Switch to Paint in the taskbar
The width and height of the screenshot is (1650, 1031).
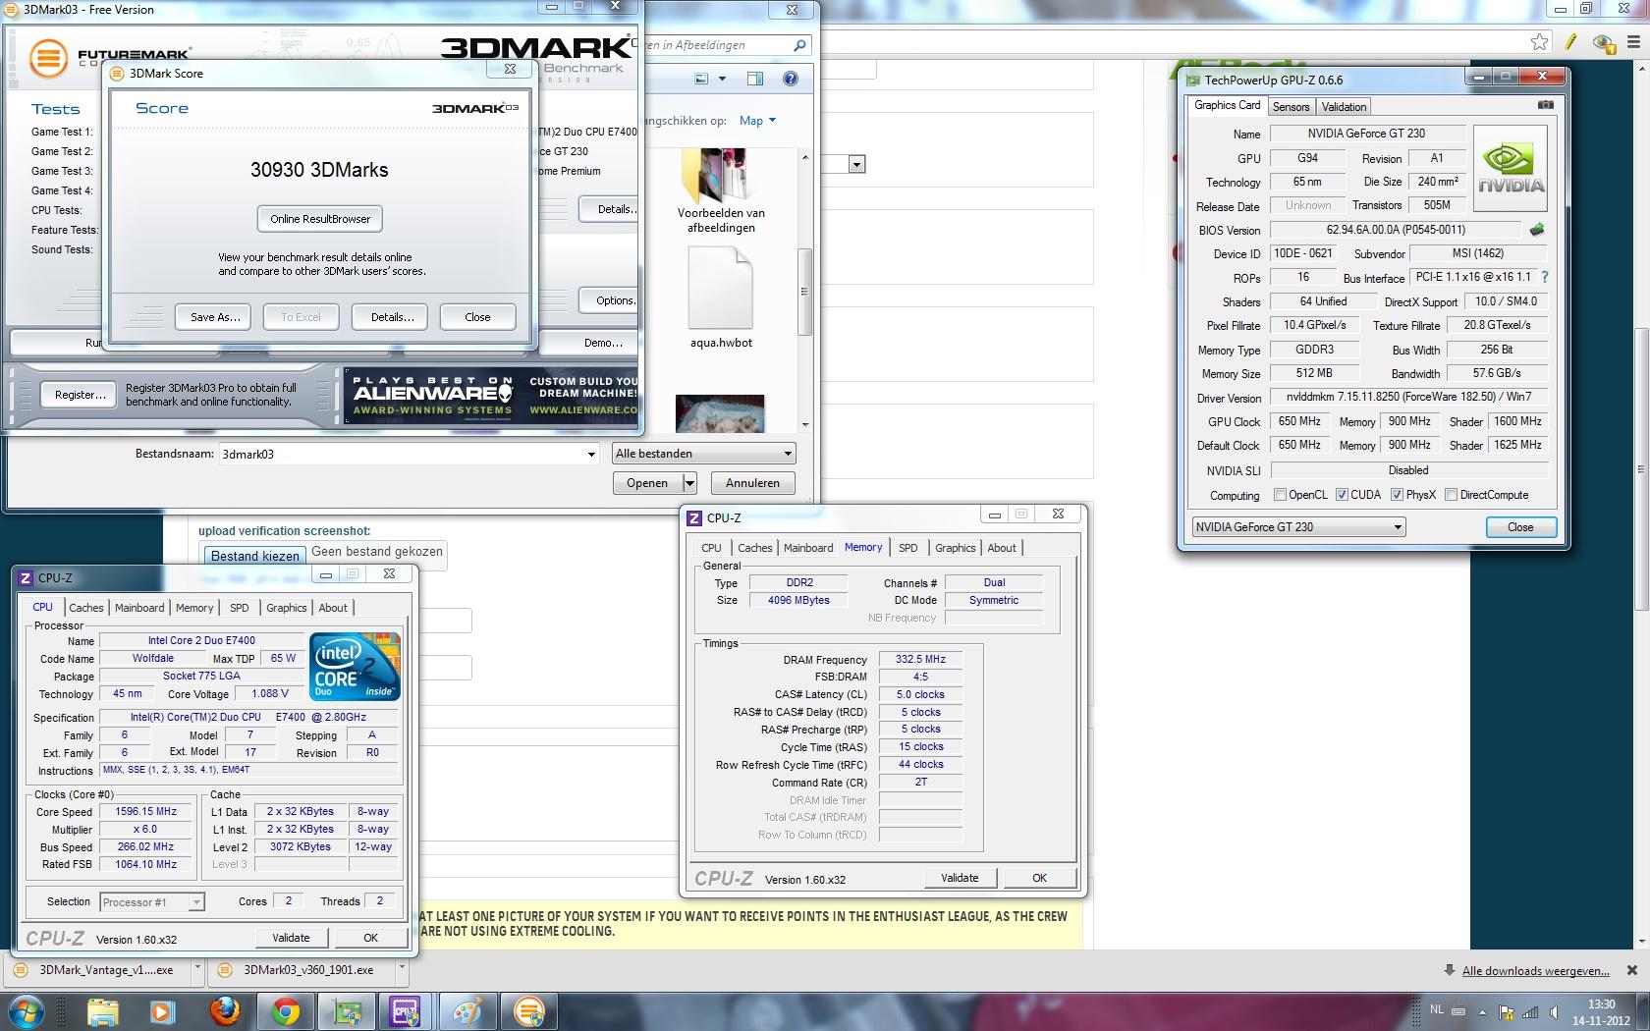coord(467,1011)
